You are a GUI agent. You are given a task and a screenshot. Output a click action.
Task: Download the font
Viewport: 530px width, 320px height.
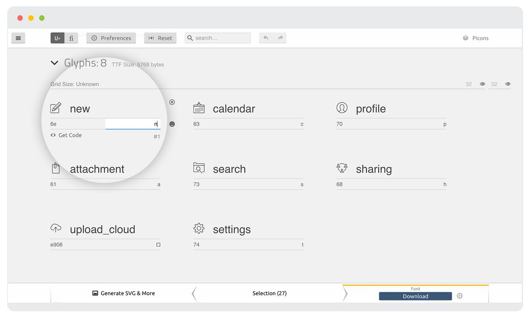pyautogui.click(x=415, y=296)
